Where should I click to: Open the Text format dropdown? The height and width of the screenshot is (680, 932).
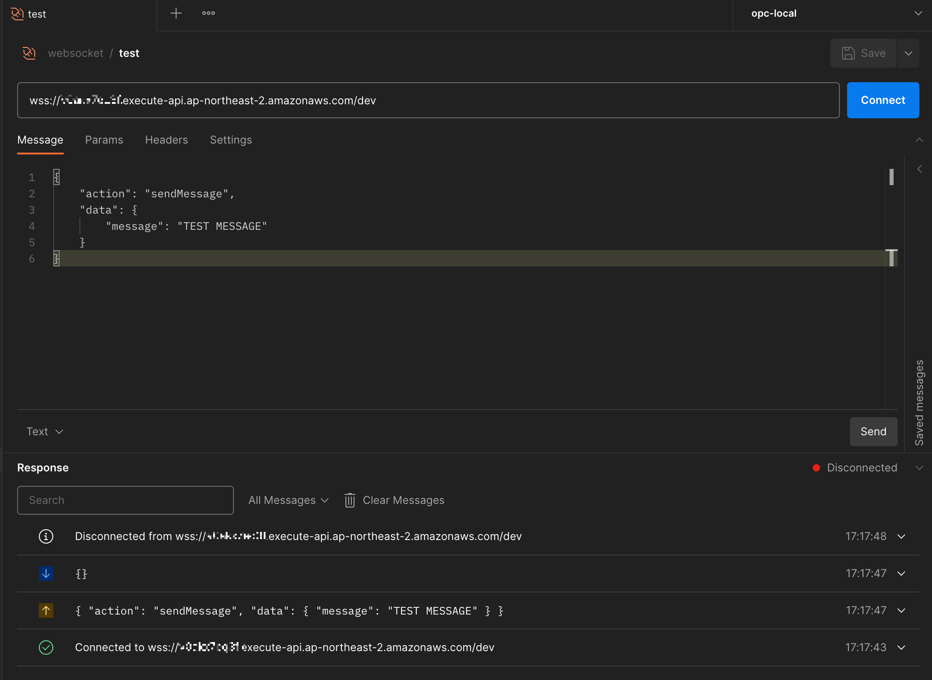click(x=44, y=432)
